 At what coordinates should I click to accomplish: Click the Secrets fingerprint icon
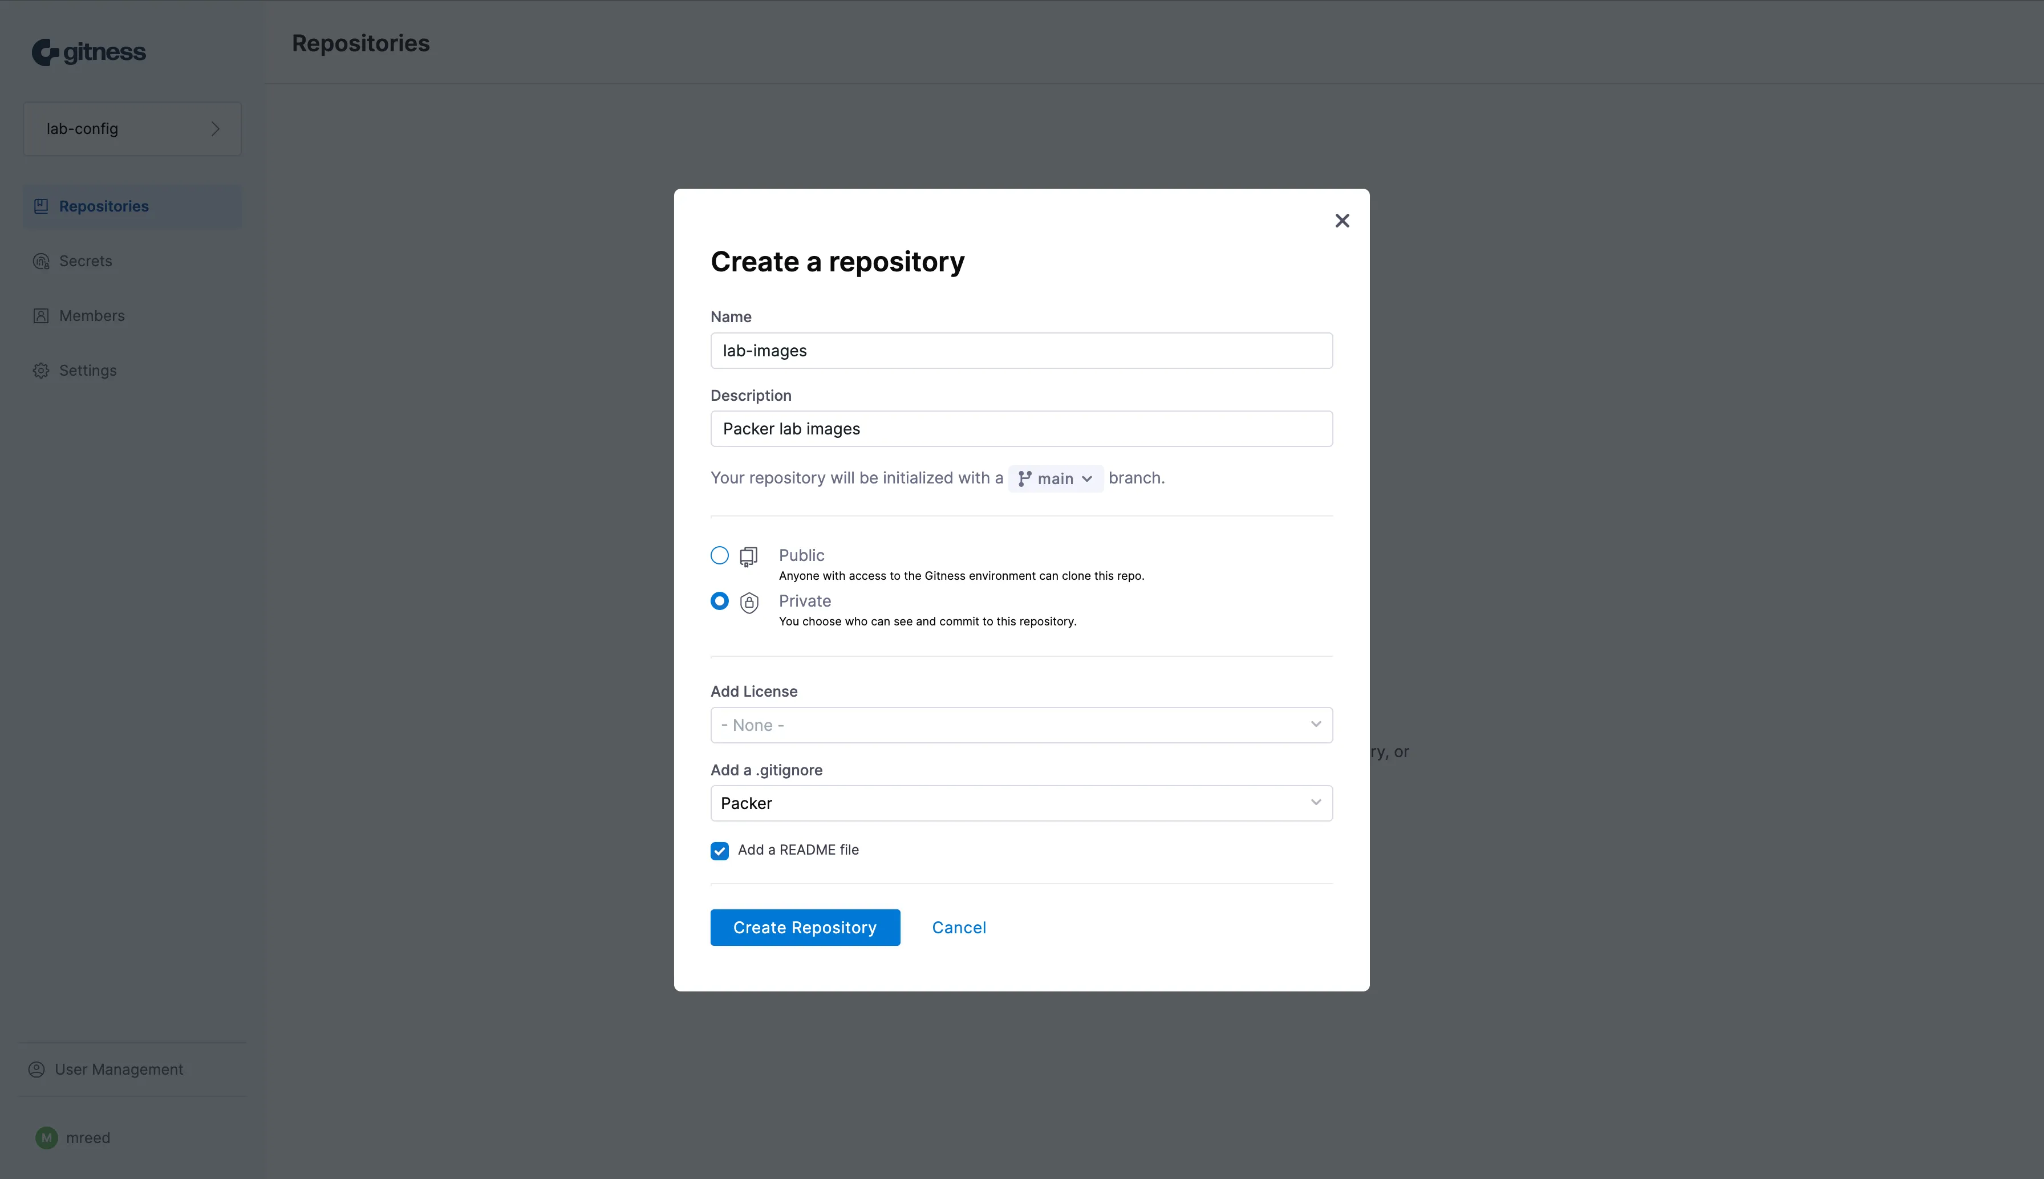41,261
